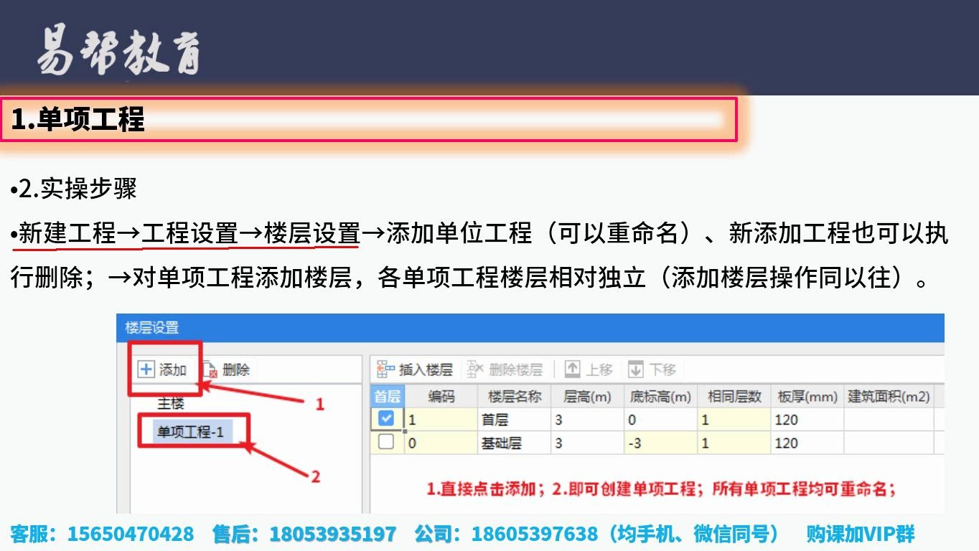
Task: Click the 建筑面积(m2) column header
Action: tap(889, 396)
